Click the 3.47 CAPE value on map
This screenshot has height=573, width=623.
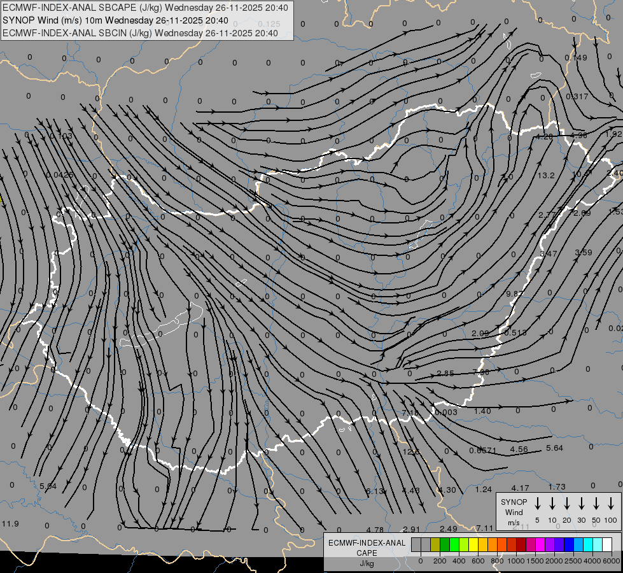point(549,253)
